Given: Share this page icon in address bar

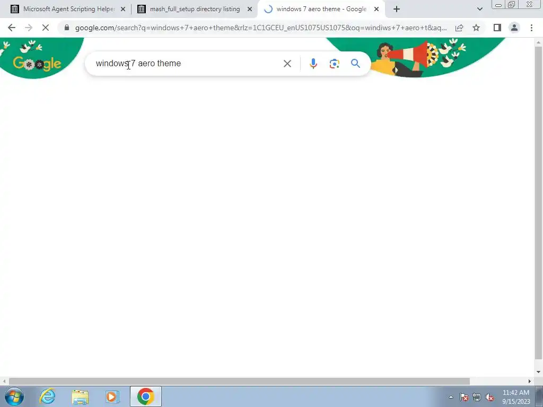Looking at the screenshot, I should coord(459,28).
